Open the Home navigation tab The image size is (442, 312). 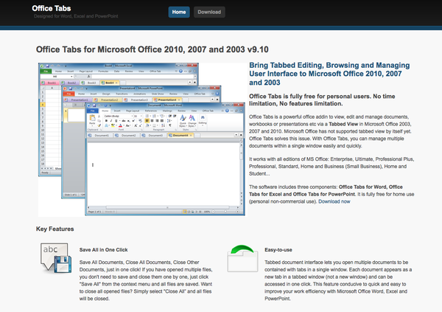point(179,12)
